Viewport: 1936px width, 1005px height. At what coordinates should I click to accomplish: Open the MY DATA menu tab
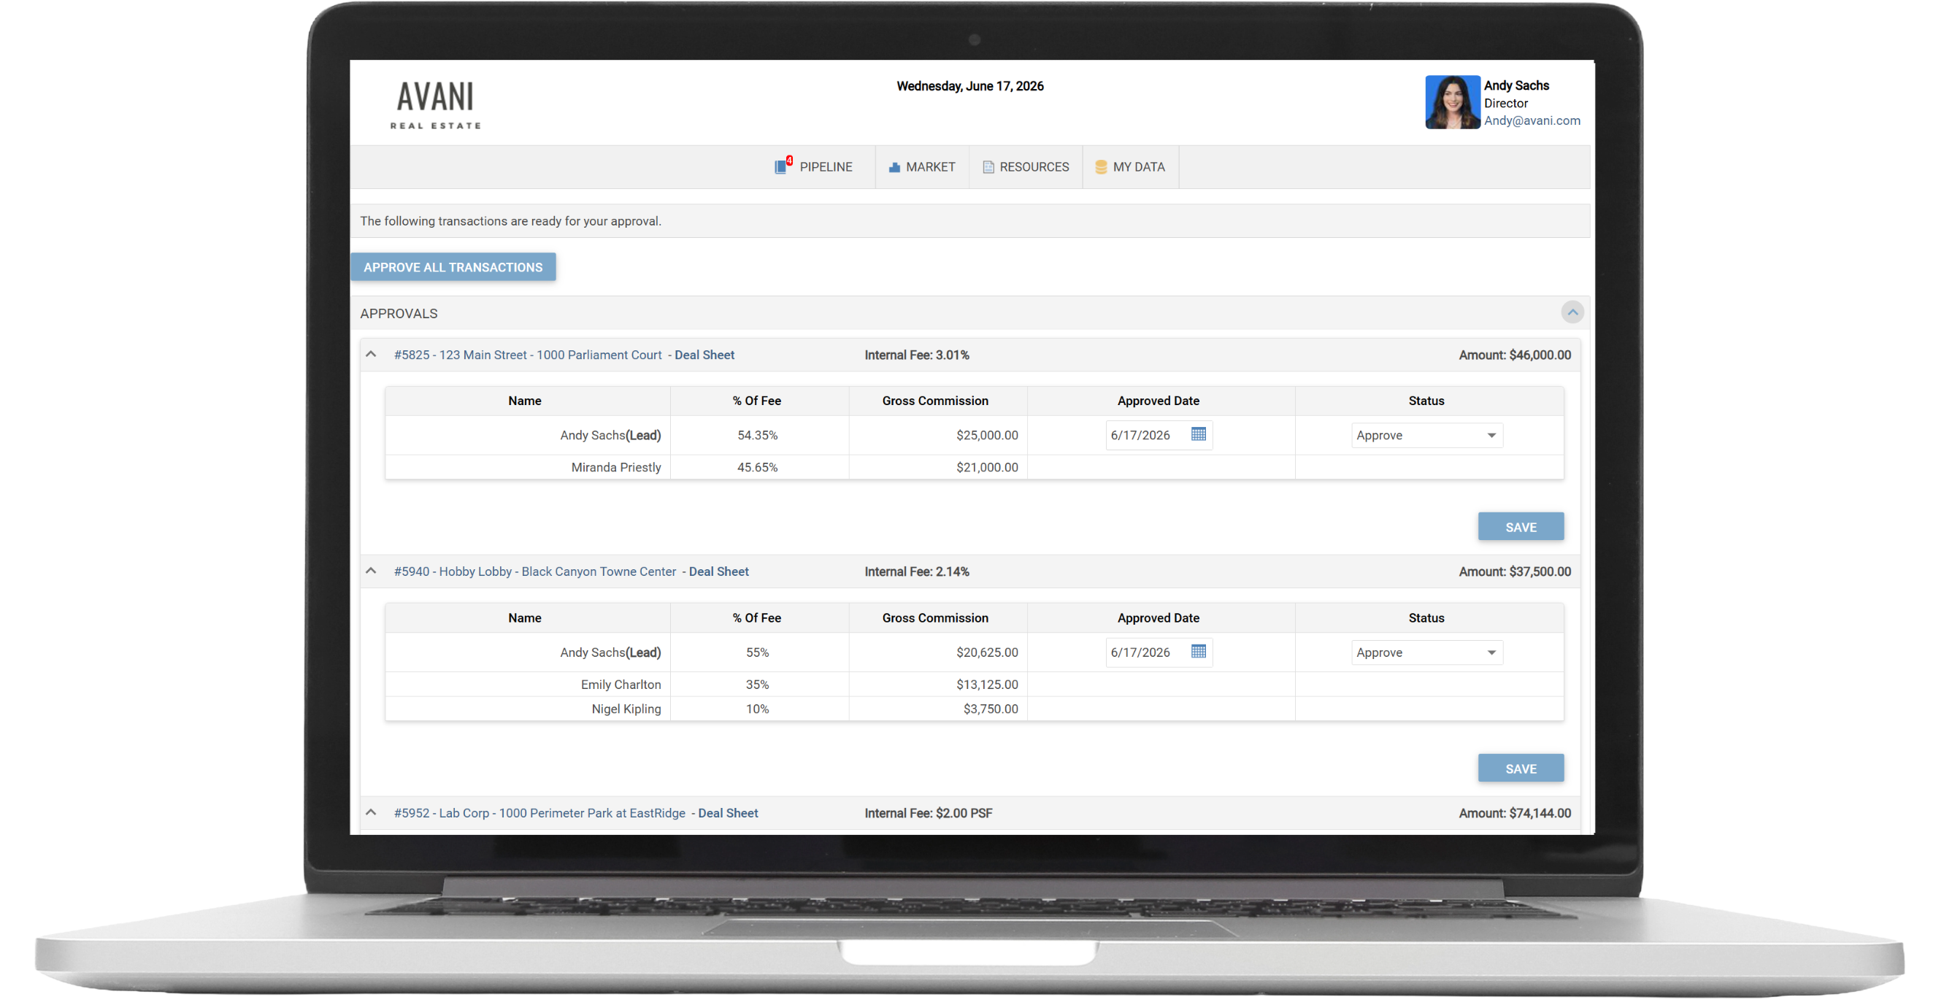[x=1129, y=166]
